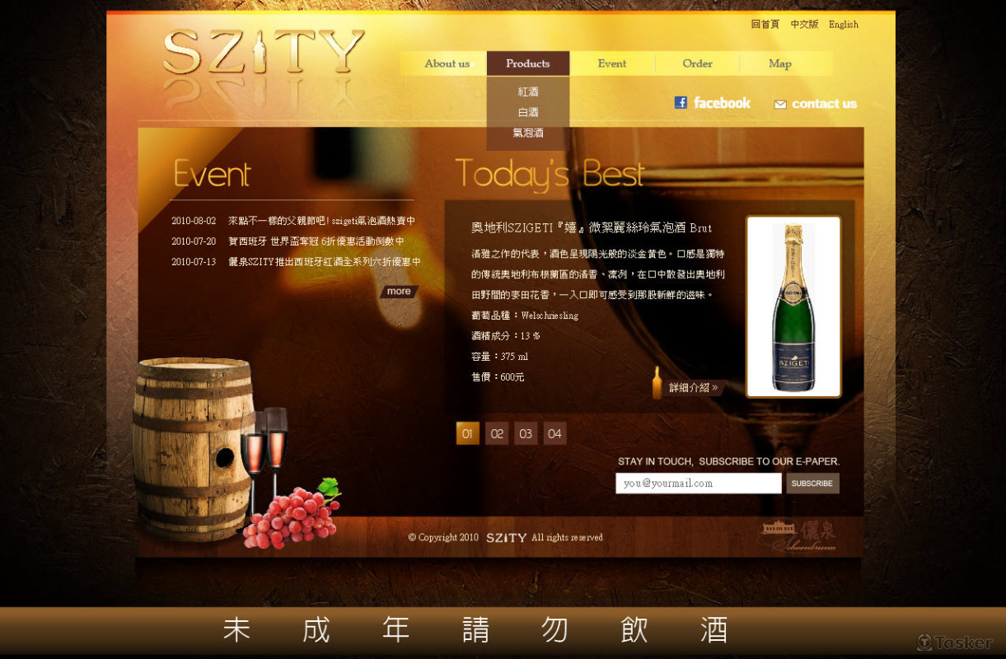Switch language to 中文版
The width and height of the screenshot is (1006, 659).
coord(804,25)
